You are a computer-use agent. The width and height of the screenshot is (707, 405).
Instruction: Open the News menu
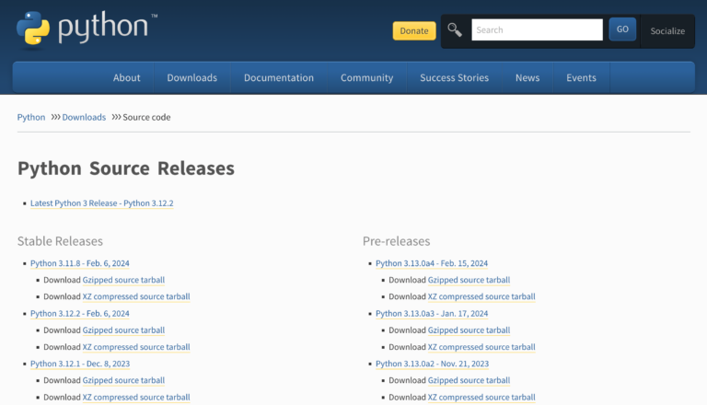tap(527, 77)
